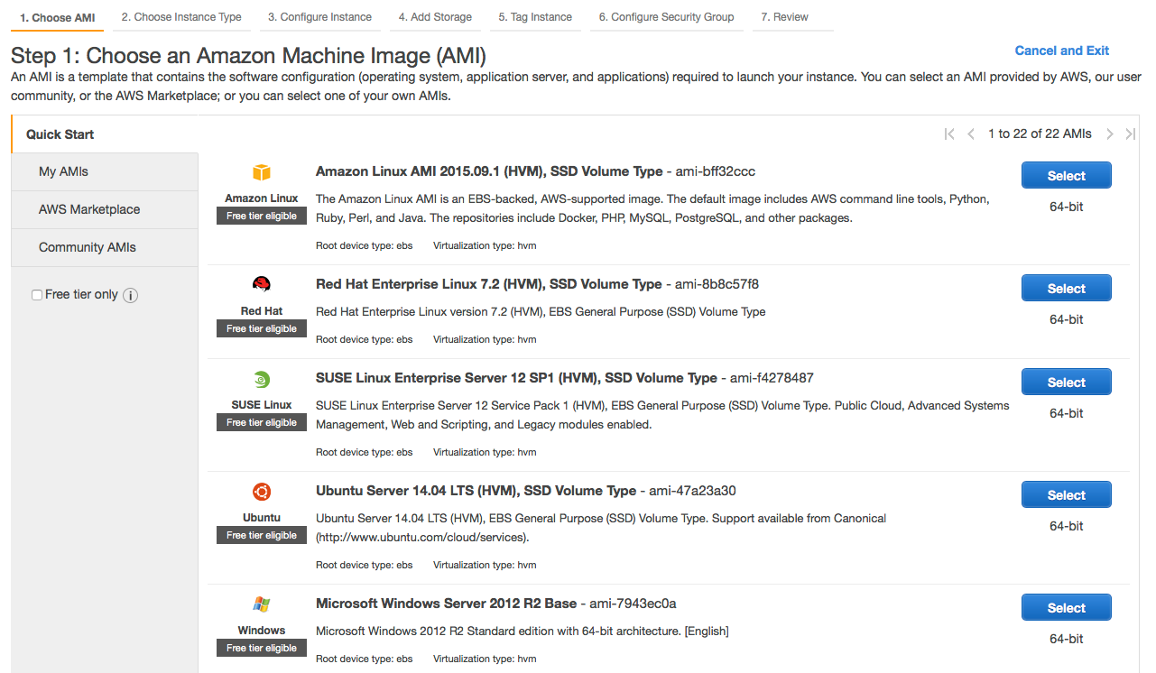This screenshot has width=1156, height=673.
Task: Select Microsoft Windows Server 2012 R2 Base
Action: [1066, 608]
